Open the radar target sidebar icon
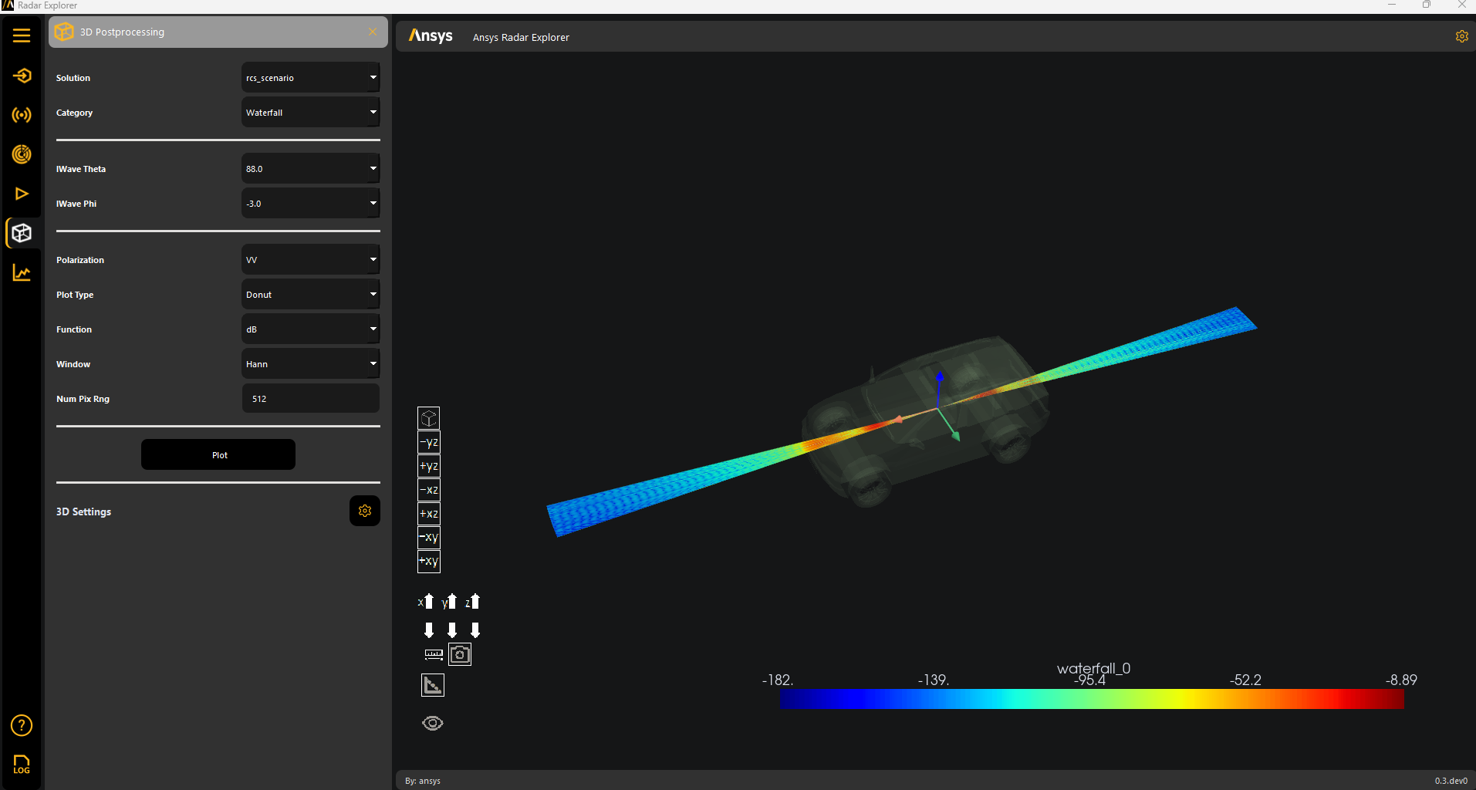 click(22, 154)
